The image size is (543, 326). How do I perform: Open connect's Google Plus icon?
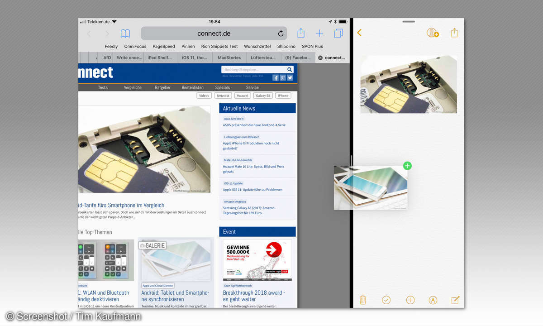pos(283,77)
